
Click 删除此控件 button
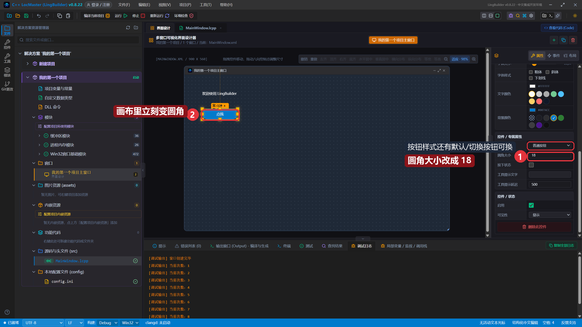pyautogui.click(x=534, y=227)
